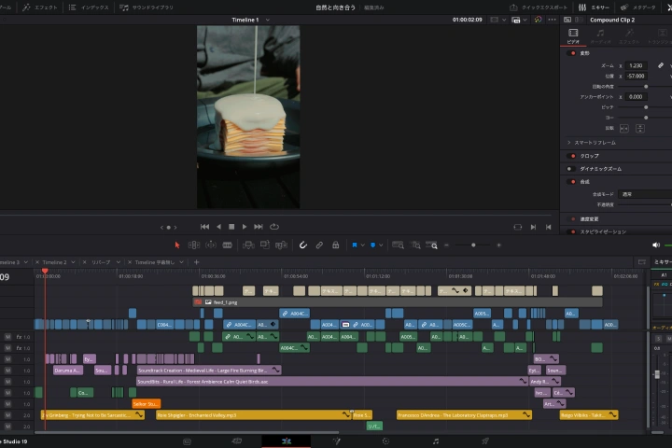Click the flip horizontal icon in inspector
The image size is (672, 448).
[624, 128]
